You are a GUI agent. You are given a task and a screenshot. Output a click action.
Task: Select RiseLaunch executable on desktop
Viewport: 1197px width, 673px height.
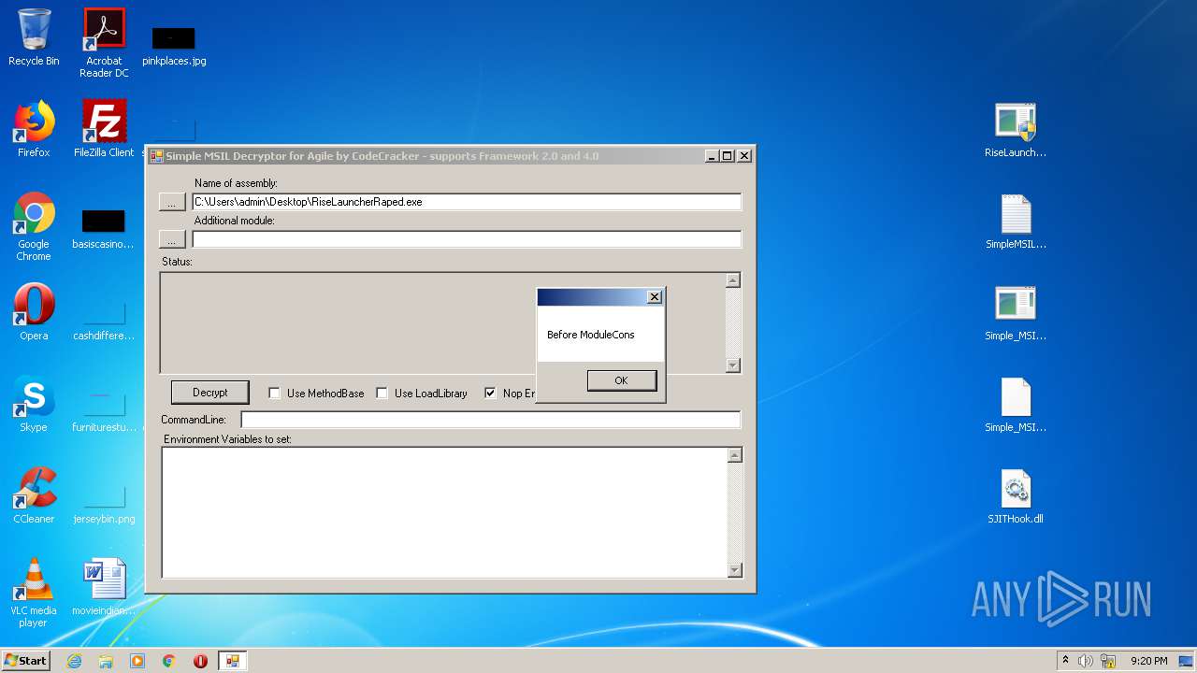[x=1016, y=129]
